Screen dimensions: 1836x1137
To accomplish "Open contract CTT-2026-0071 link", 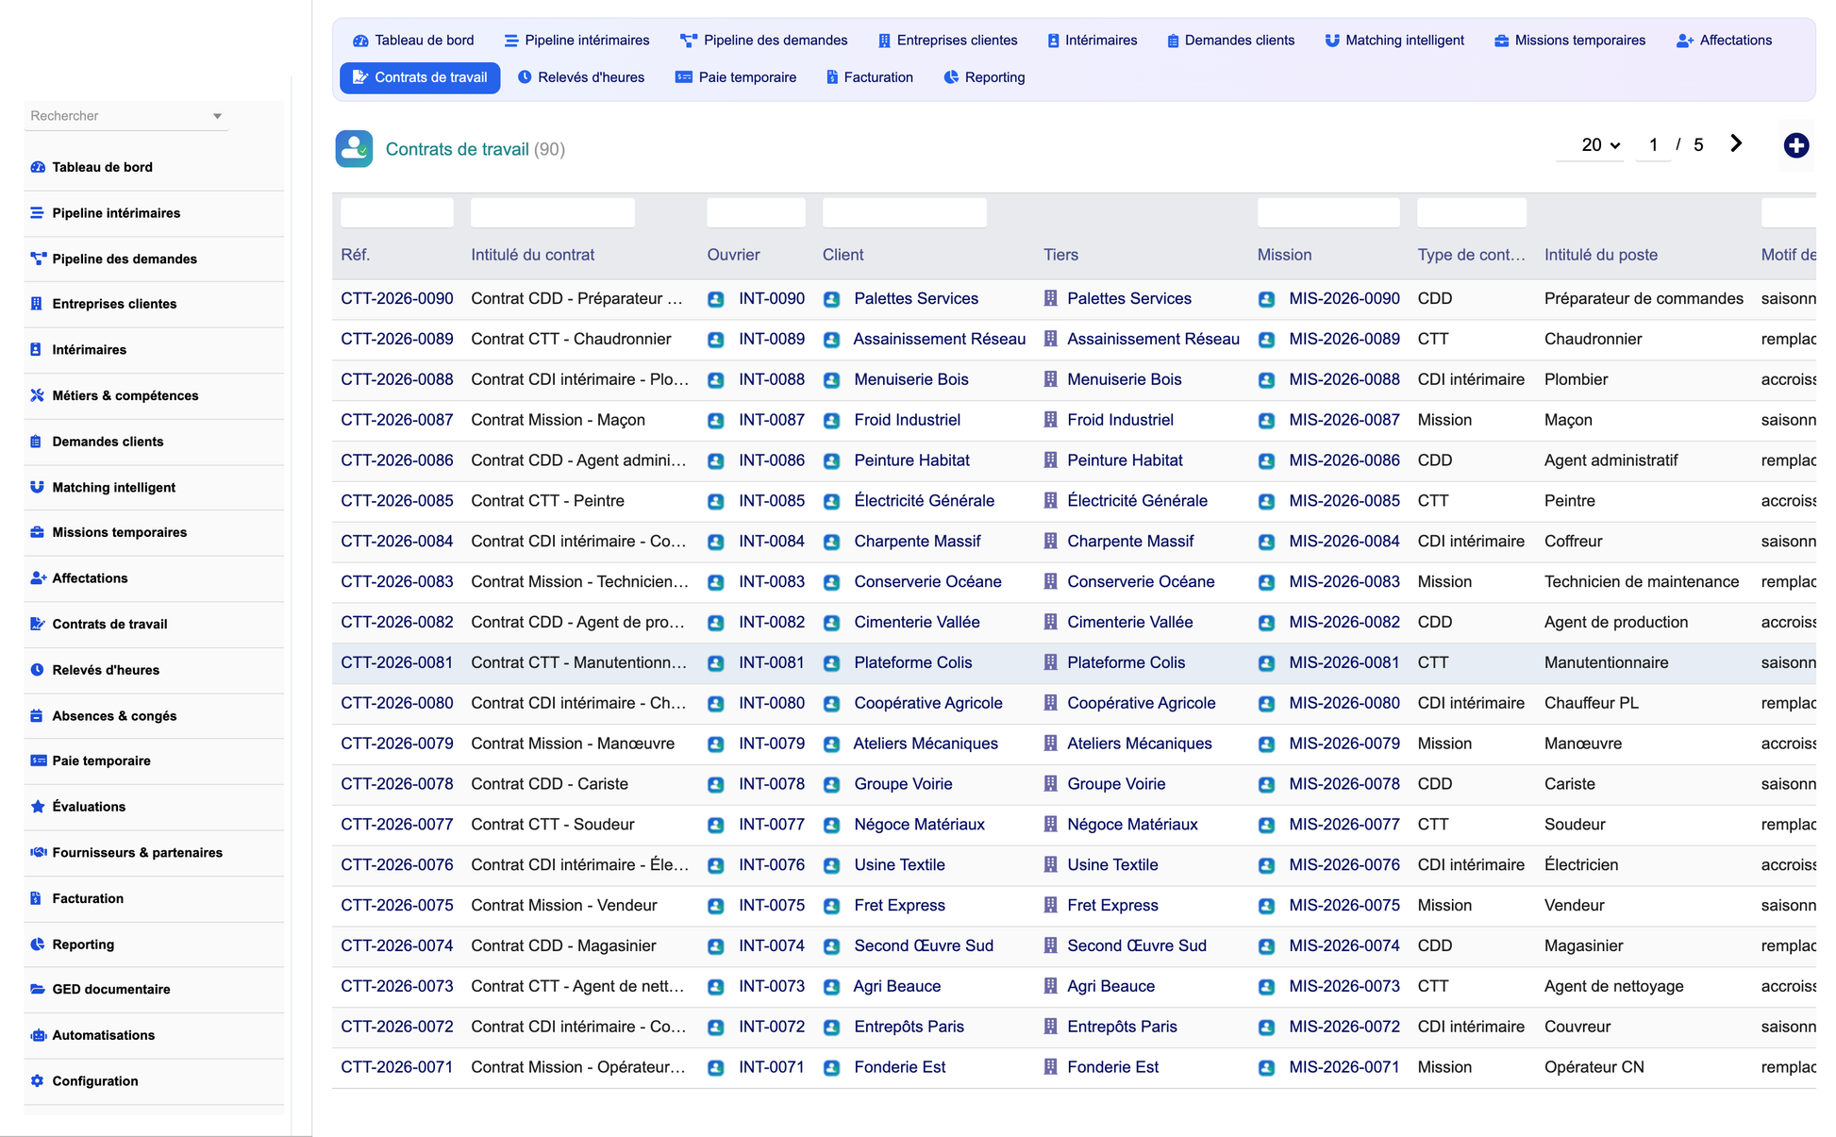I will pos(397,1067).
